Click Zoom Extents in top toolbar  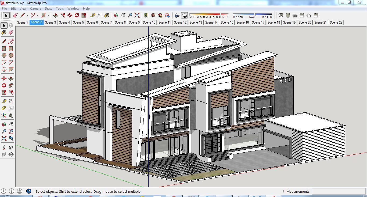(x=137, y=15)
